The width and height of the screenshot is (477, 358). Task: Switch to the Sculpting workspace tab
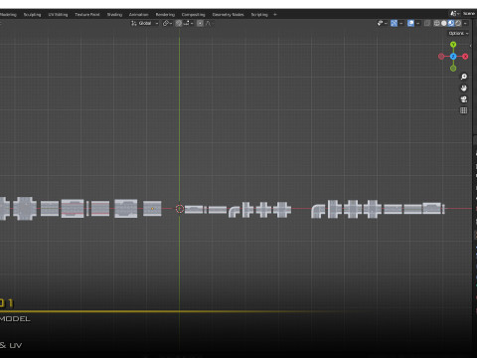coord(32,15)
